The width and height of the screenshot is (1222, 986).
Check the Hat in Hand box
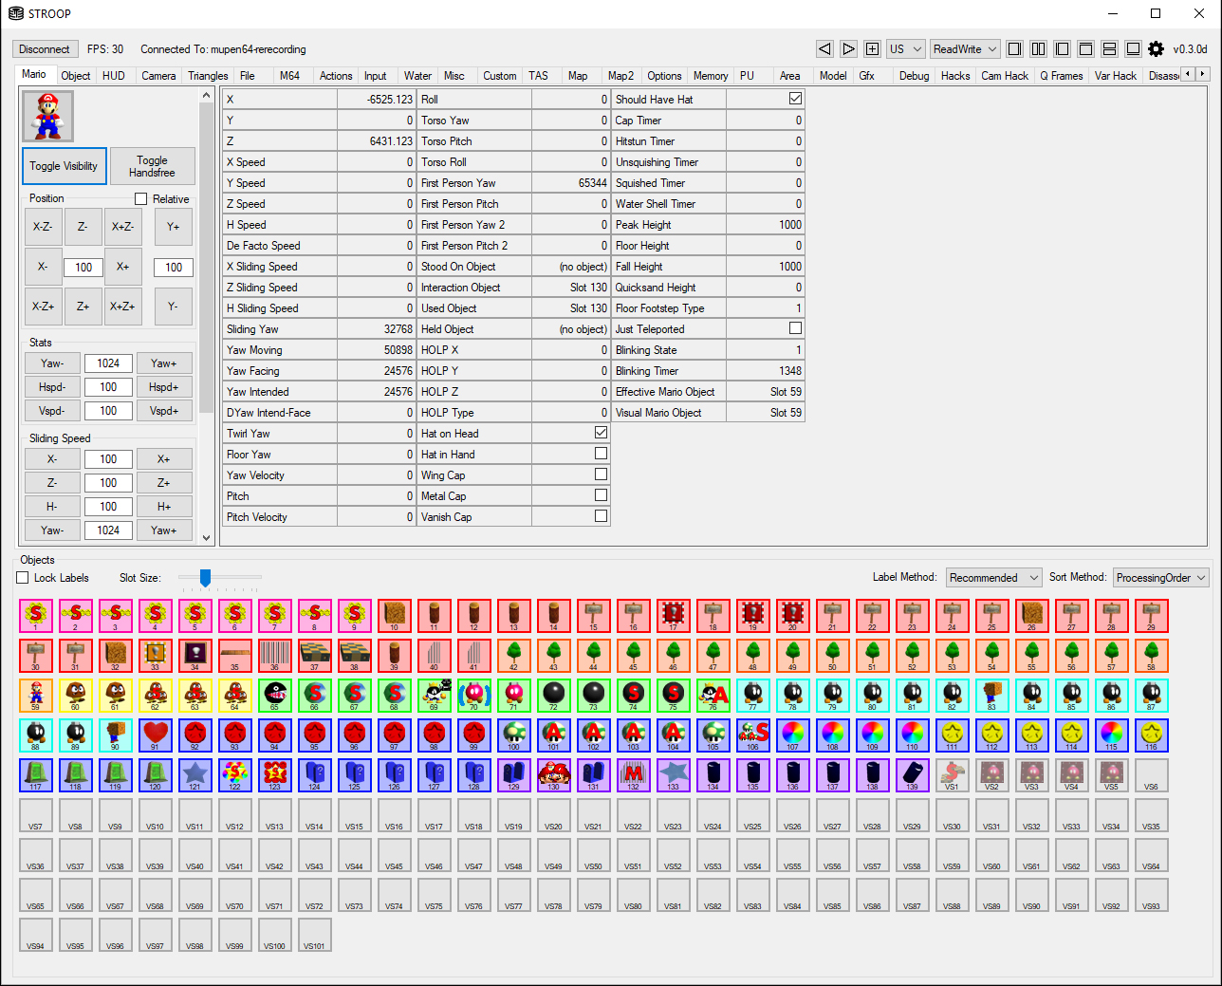tap(601, 454)
